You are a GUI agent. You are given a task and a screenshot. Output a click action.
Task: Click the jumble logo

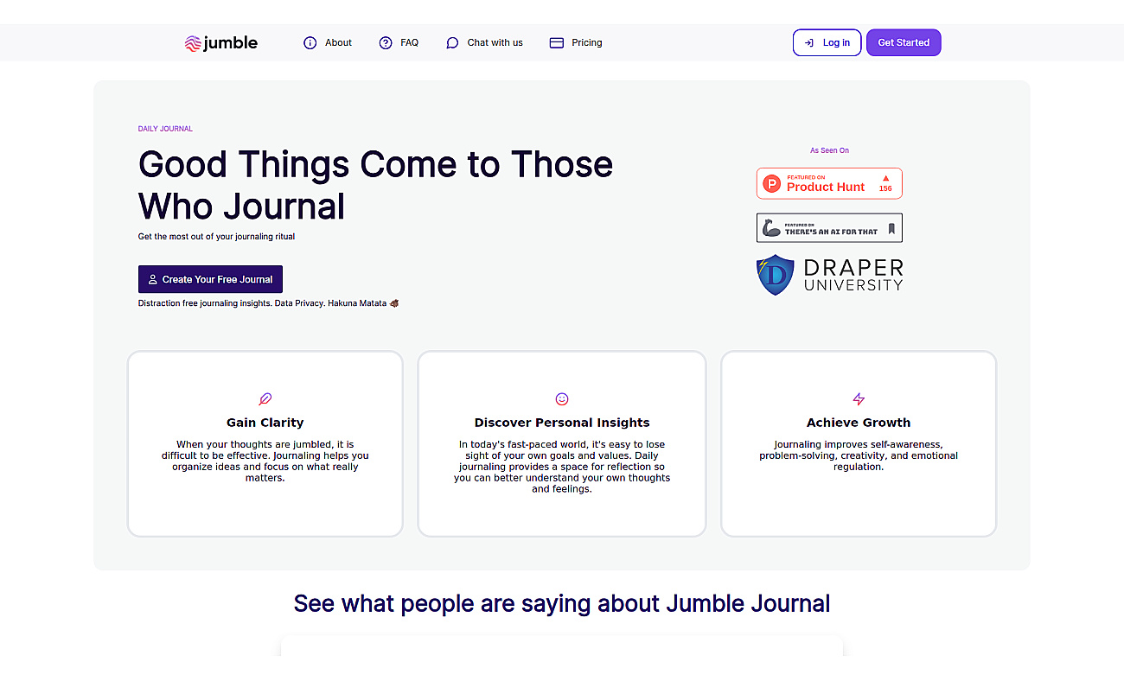[221, 42]
